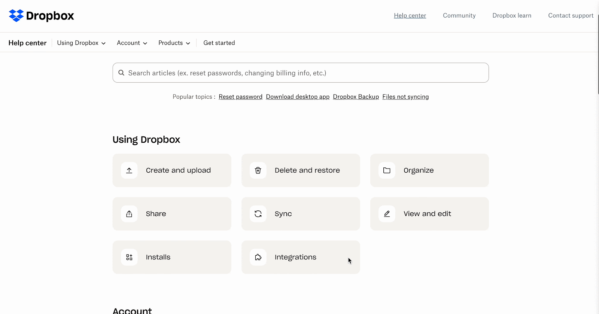Click the pencil icon in View and edit
Screen dimensions: 599x314
click(x=387, y=214)
